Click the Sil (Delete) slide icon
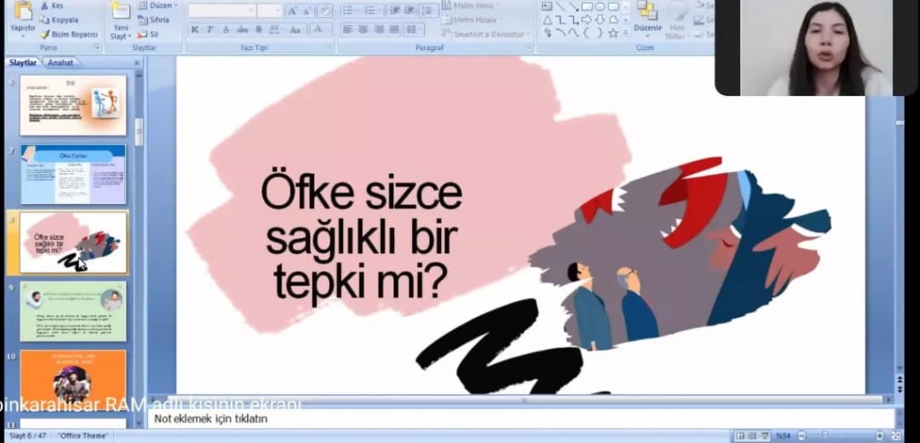Image resolution: width=920 pixels, height=443 pixels. pos(149,34)
